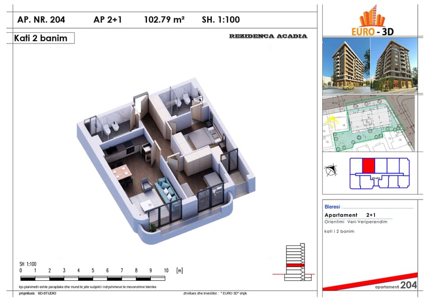429x302 pixels.
Task: Click the 'Bleresi' buyer field line
Action: coord(369,207)
